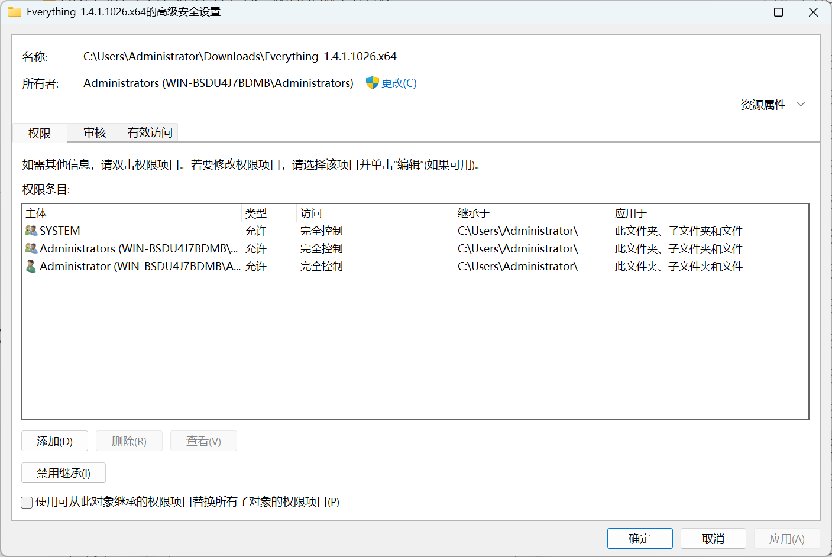Click the 更改(C) owner link
Viewport: 832px width, 557px height.
[x=399, y=83]
